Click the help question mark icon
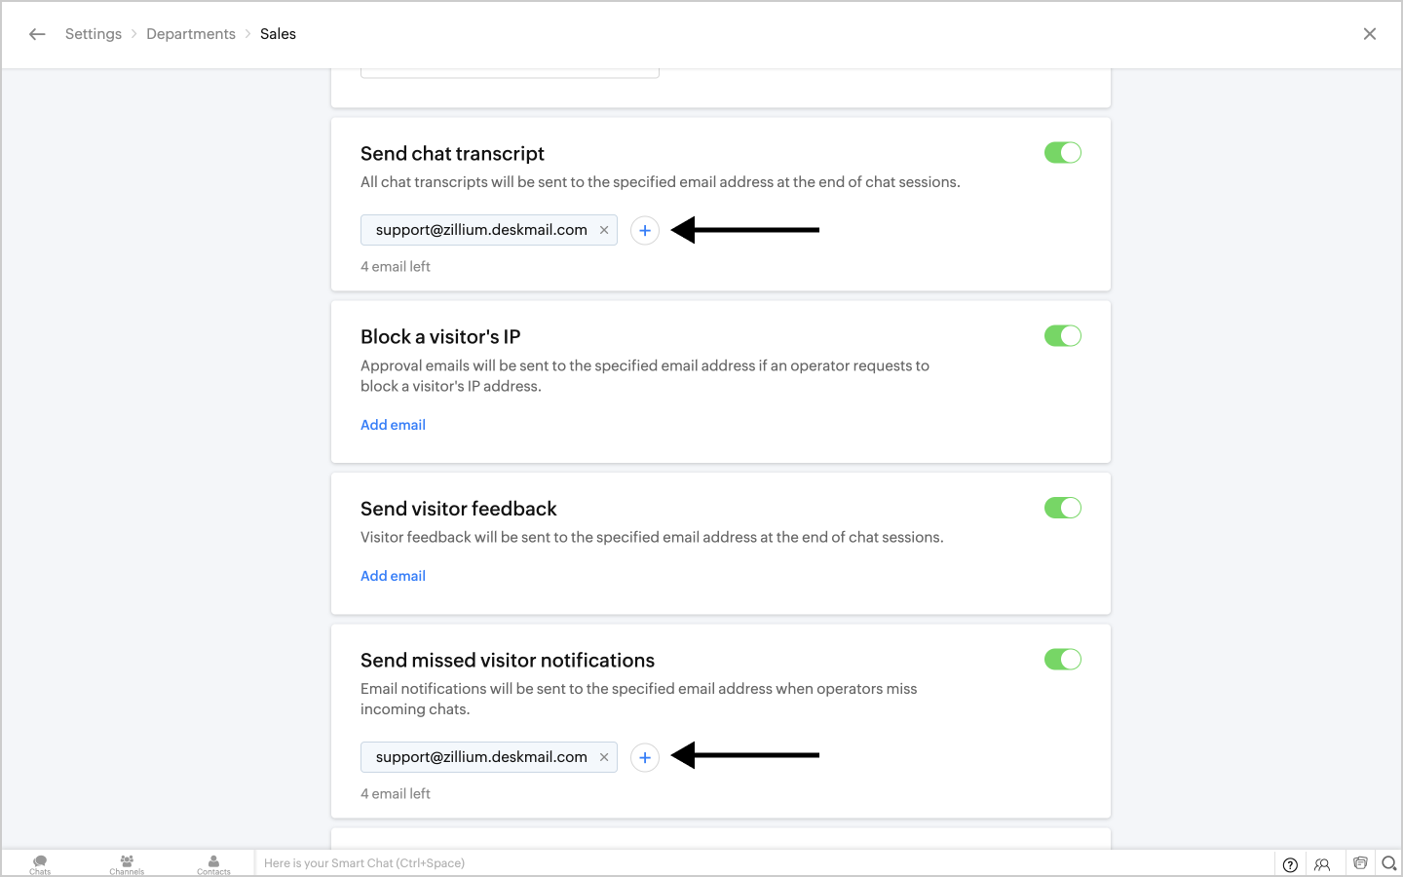 pos(1290,864)
